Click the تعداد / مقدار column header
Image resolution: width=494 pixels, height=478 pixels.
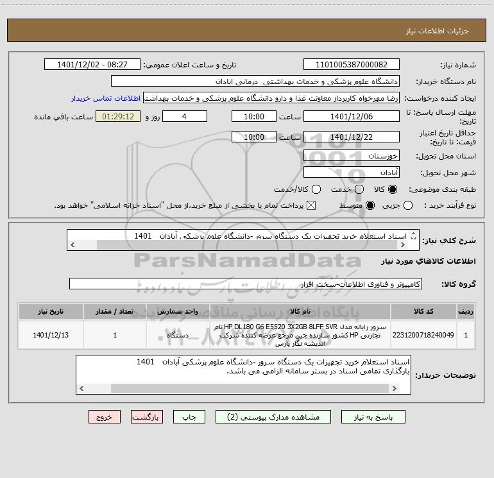115,312
